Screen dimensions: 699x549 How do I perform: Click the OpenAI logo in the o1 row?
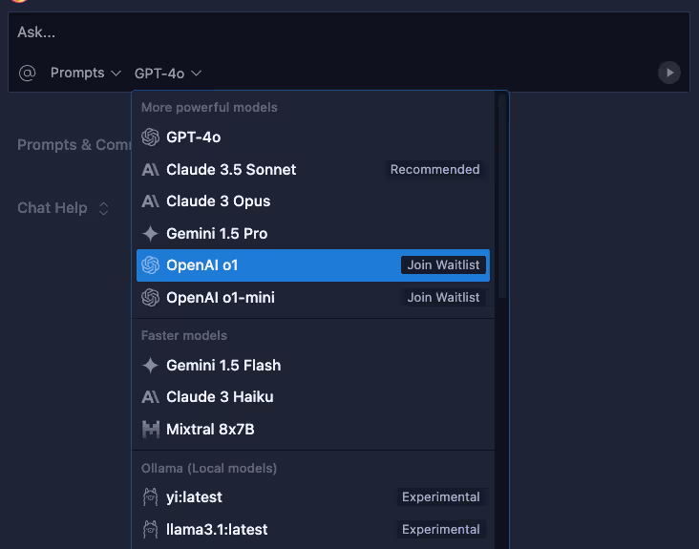coord(150,265)
